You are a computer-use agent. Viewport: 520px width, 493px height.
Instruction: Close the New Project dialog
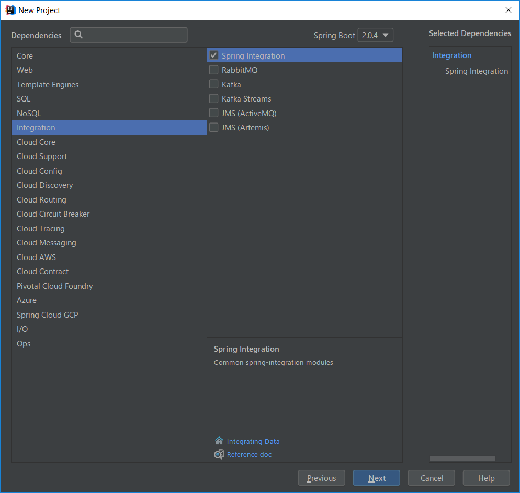[x=508, y=10]
